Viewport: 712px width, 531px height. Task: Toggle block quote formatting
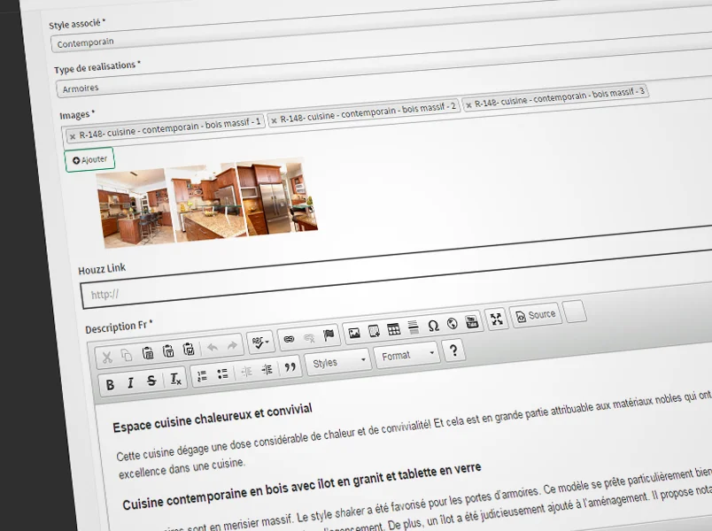[x=290, y=367]
